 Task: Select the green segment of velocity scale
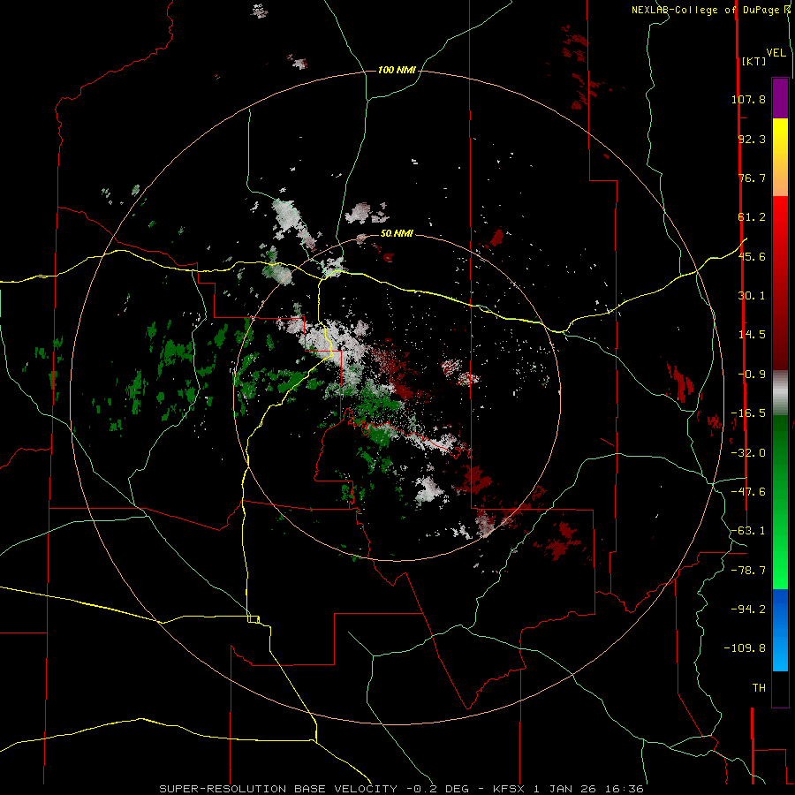[x=780, y=502]
